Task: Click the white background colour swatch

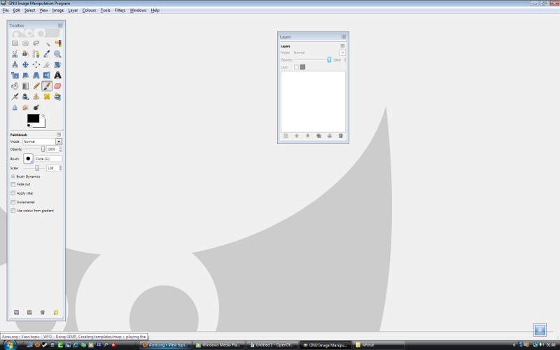Action: pyautogui.click(x=41, y=125)
